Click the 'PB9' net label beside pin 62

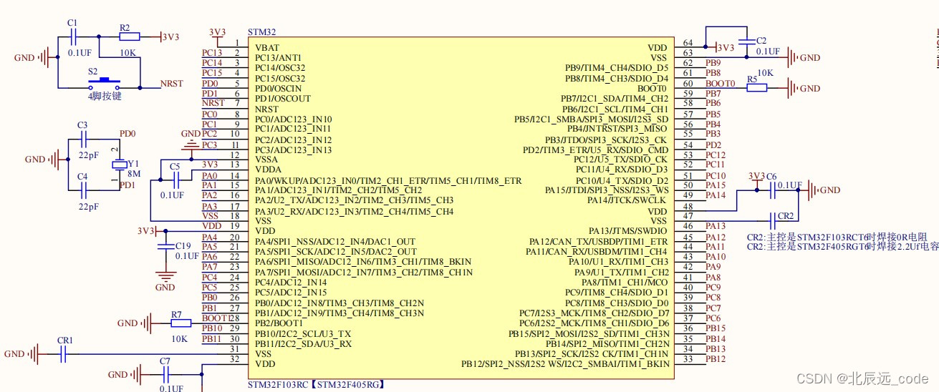[713, 63]
